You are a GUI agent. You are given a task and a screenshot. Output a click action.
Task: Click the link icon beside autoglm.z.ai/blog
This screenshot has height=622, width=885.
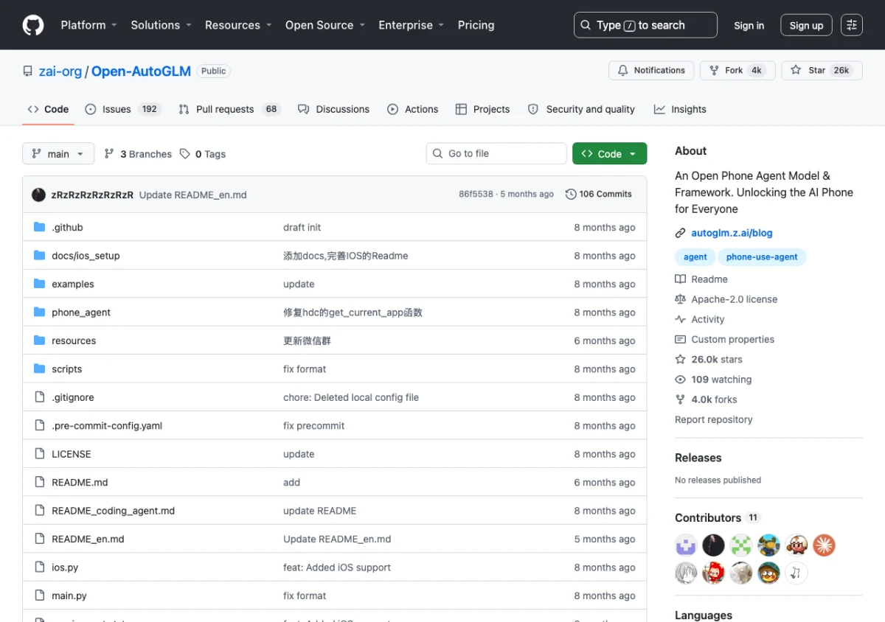tap(681, 233)
